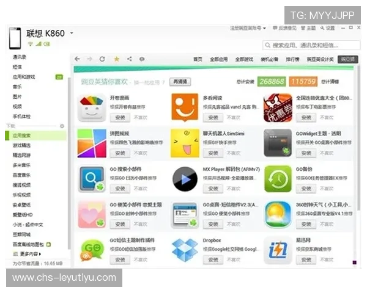Select 应用和游戏 in the sidebar

pyautogui.click(x=24, y=77)
